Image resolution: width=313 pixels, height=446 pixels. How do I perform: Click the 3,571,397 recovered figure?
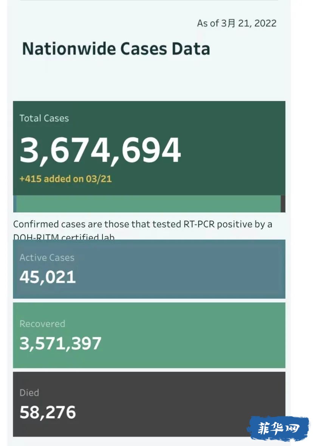(60, 343)
